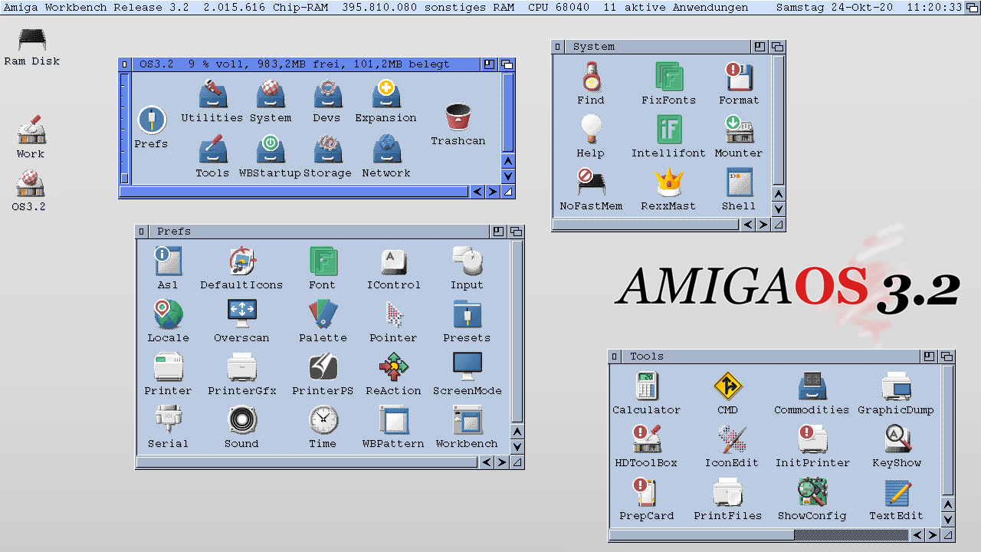Open the Pointer preferences editor
The height and width of the screenshot is (552, 981).
pos(393,314)
